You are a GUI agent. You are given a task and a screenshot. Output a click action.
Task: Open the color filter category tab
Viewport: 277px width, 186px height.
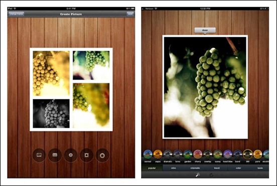(x=238, y=168)
